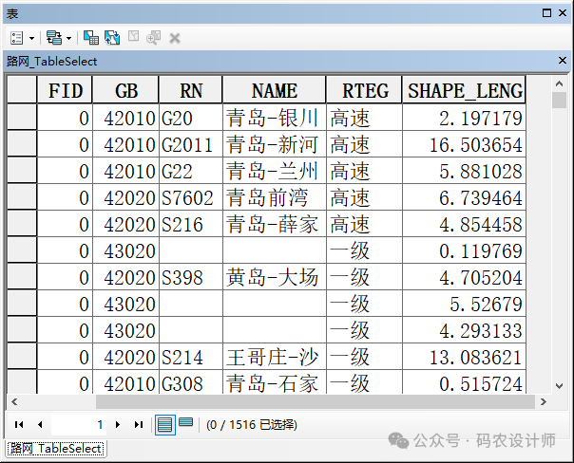Expand the Table Options dropdown arrow
Image resolution: width=574 pixels, height=463 pixels.
[x=31, y=38]
